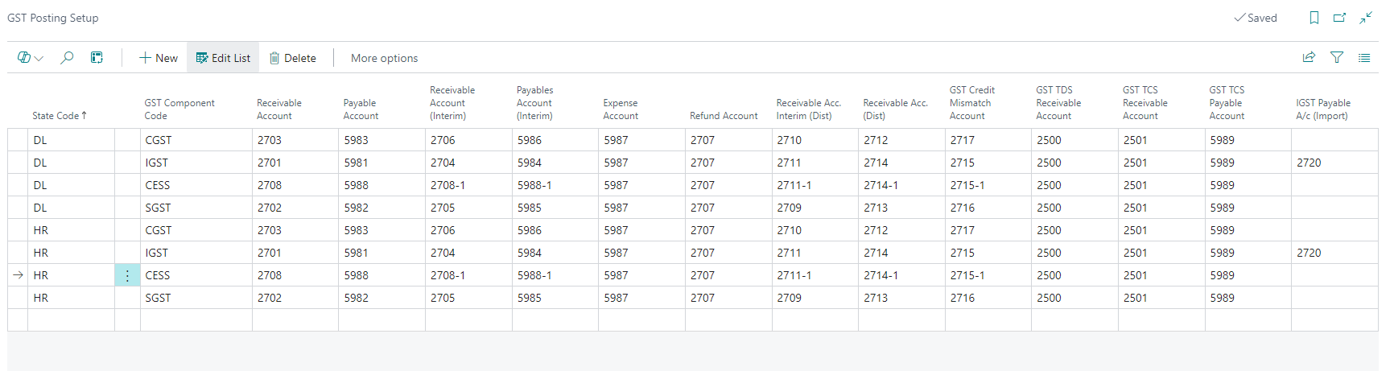
Task: Click the search magnifier icon
Action: pyautogui.click(x=68, y=58)
